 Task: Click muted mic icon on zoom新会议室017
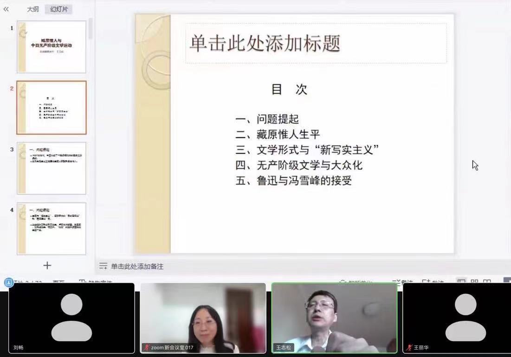[147, 347]
